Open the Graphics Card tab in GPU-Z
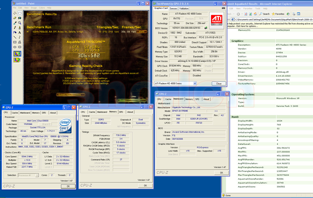This screenshot has height=198, width=313. coord(161,8)
